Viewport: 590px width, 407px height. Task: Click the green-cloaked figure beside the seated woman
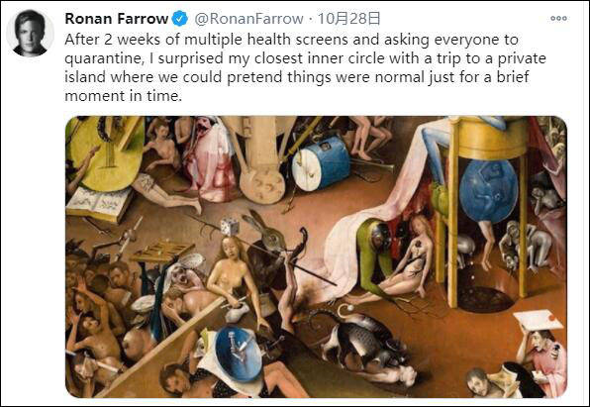[x=376, y=257]
